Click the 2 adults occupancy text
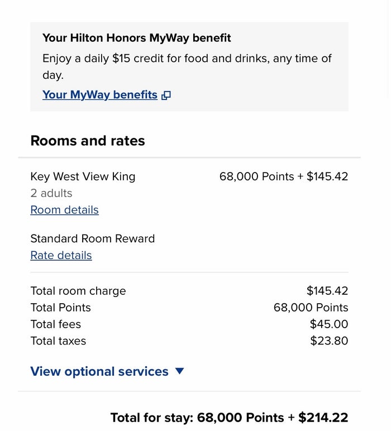The height and width of the screenshot is (431, 391). [x=51, y=193]
